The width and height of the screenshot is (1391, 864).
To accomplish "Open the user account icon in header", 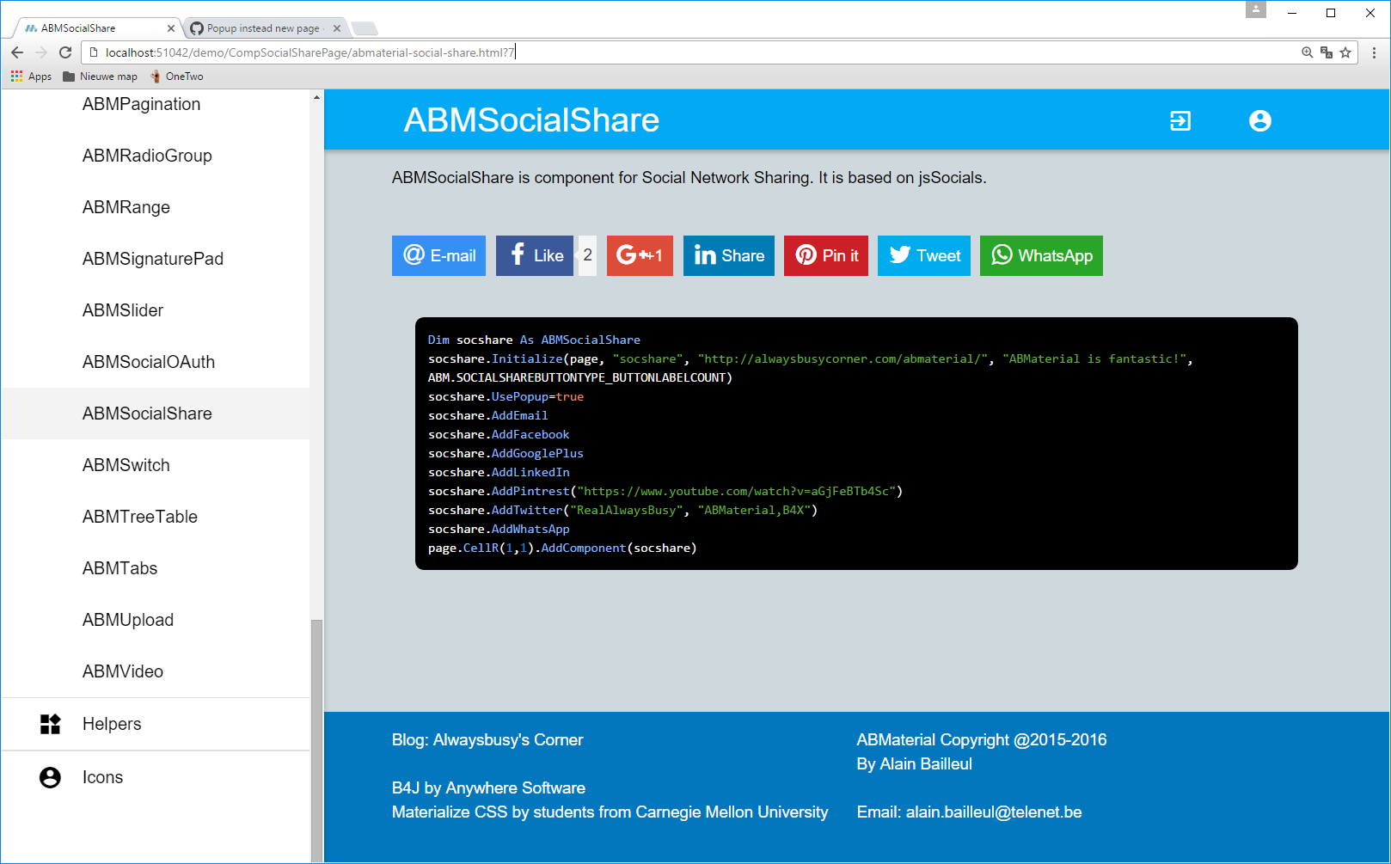I will click(1260, 120).
